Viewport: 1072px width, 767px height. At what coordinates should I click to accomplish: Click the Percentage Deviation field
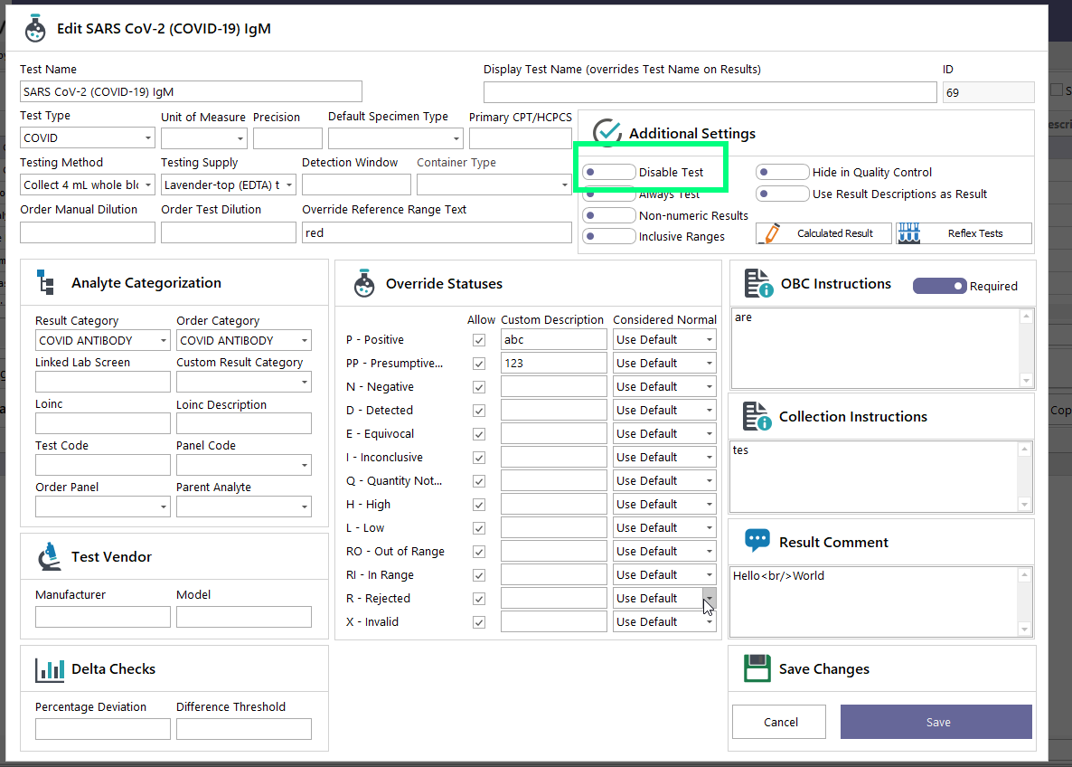tap(102, 729)
